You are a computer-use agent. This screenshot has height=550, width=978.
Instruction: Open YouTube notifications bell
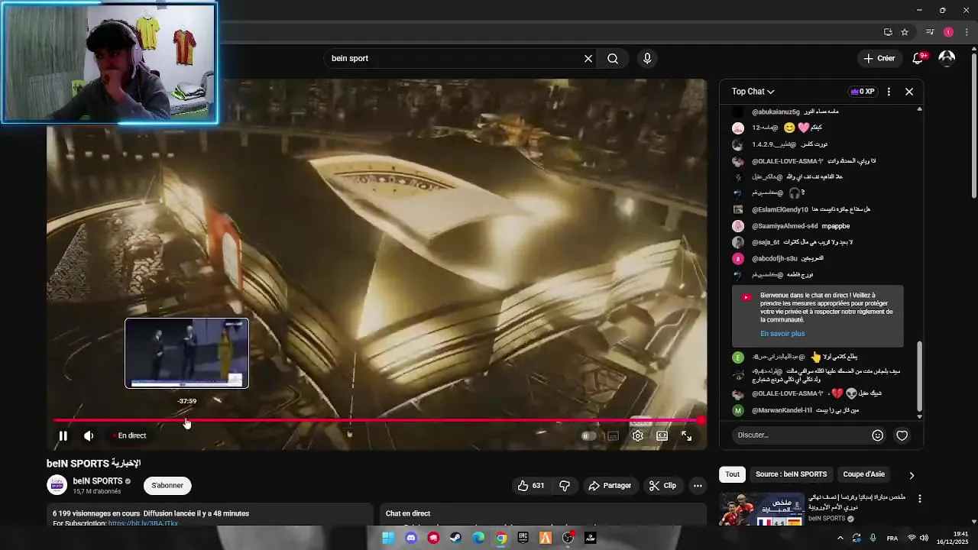(x=919, y=58)
